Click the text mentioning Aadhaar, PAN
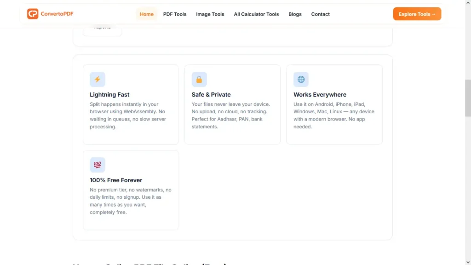Image resolution: width=471 pixels, height=265 pixels. pyautogui.click(x=231, y=115)
